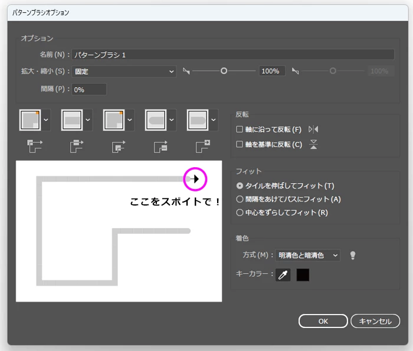Click the オプション section label

click(x=37, y=38)
